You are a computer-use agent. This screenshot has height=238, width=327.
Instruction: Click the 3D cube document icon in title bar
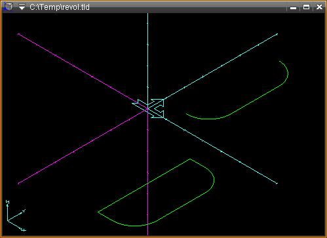(x=9, y=7)
